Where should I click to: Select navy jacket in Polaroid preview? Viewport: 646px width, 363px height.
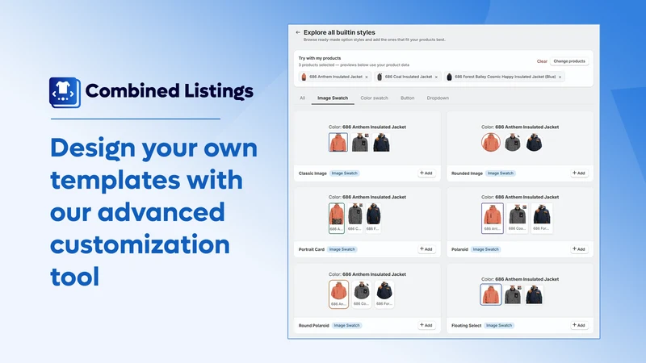542,218
